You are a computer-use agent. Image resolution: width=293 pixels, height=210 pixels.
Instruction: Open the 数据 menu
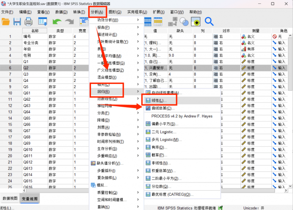coord(62,12)
